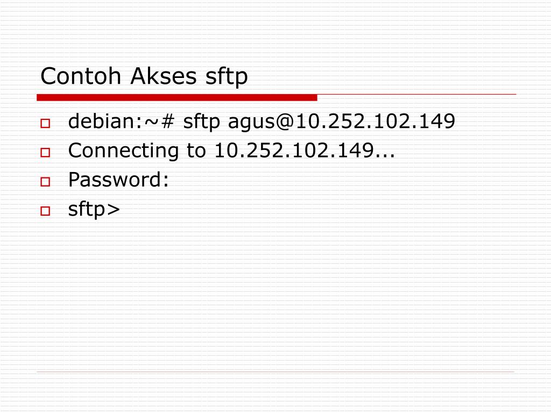Click the red square bullet beside debian line
Viewport: 551px width, 413px height.
tap(45, 123)
